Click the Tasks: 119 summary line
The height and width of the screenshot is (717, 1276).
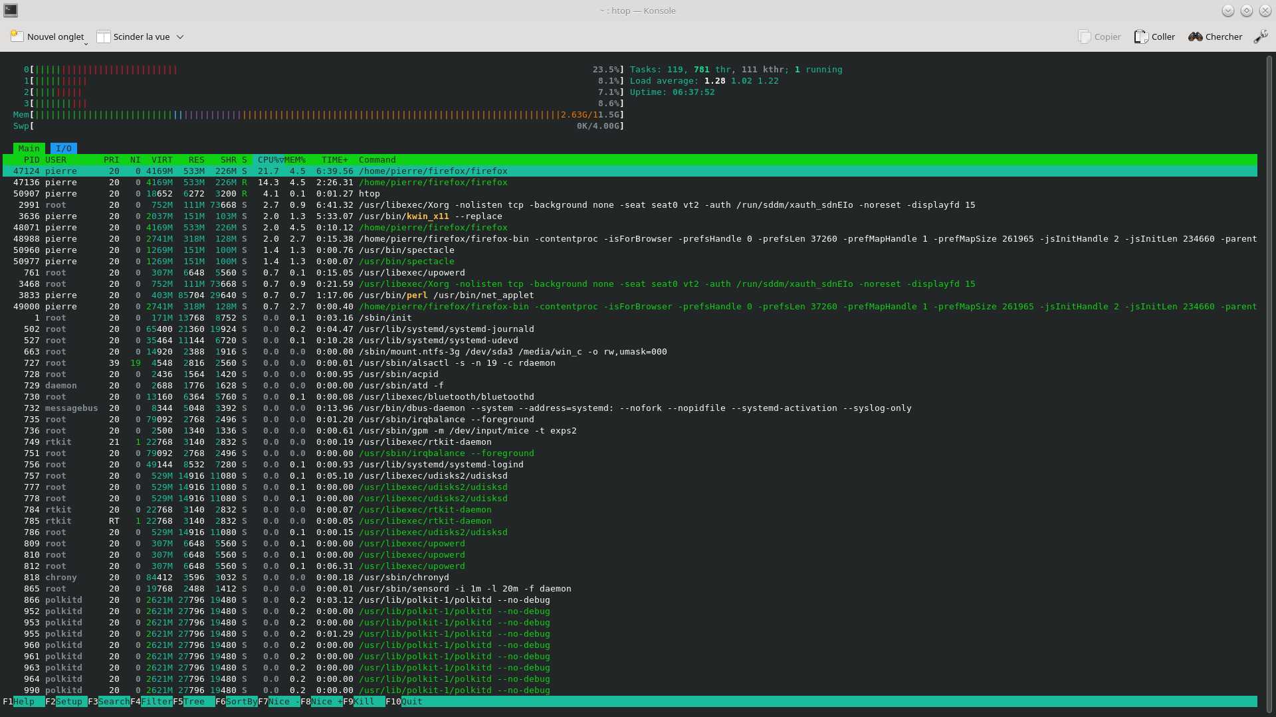[x=736, y=69]
